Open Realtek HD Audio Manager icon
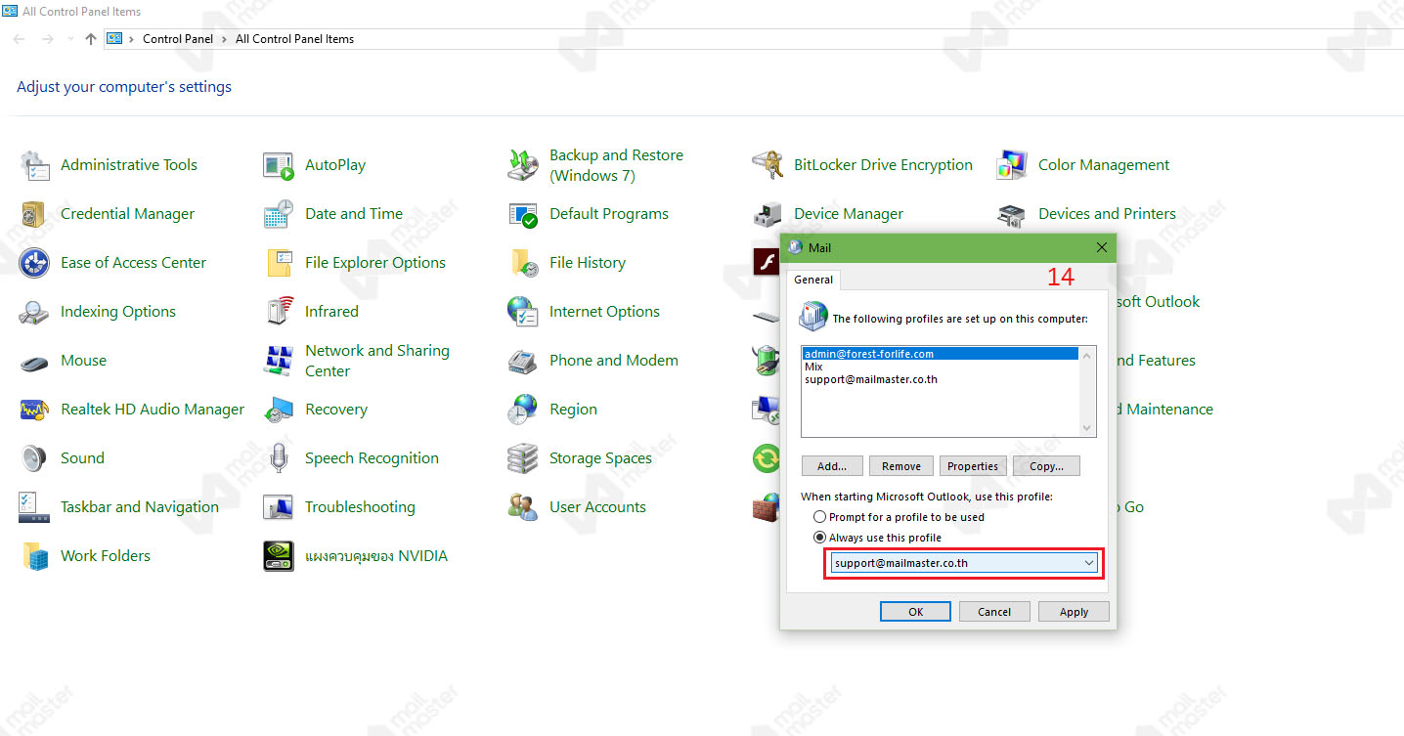Viewport: 1404px width, 736px height. coord(35,410)
